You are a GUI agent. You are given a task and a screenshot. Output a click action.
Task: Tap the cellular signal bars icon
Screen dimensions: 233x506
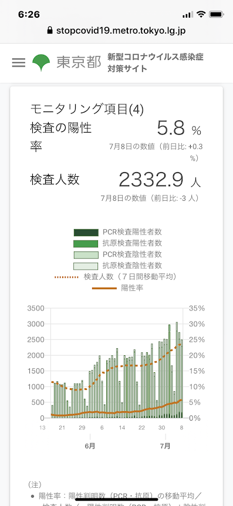pos(187,15)
